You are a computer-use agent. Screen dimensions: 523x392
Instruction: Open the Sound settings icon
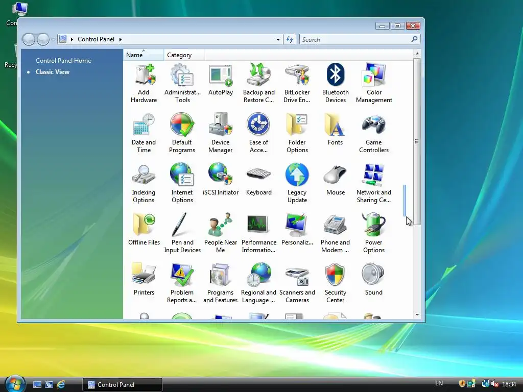374,280
